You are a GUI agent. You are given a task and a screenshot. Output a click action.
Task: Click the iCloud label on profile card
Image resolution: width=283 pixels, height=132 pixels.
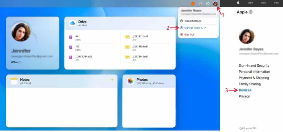tap(16, 62)
